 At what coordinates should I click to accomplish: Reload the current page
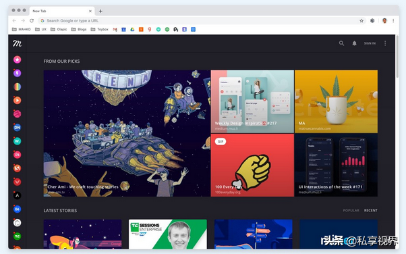click(32, 21)
